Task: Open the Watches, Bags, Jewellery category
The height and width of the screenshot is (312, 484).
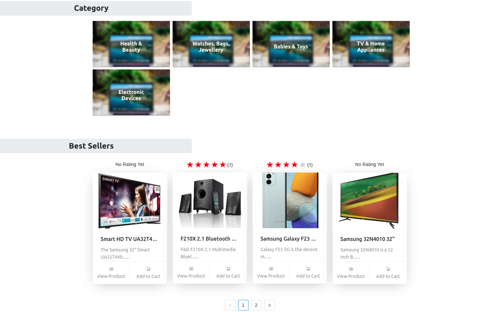Action: pyautogui.click(x=211, y=44)
